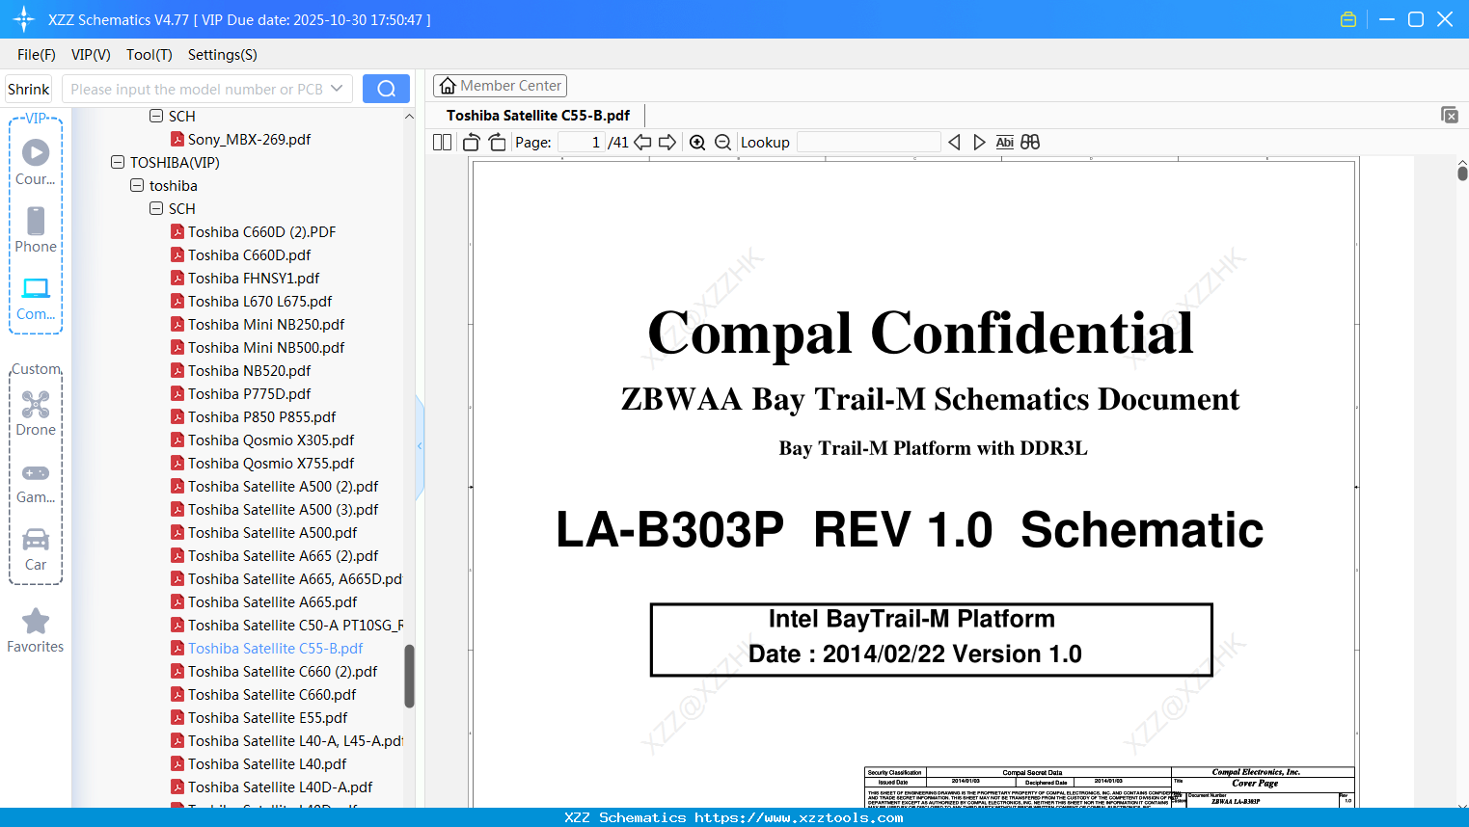Open Toshiba Satellite E55.pdf
This screenshot has height=827, width=1469.
(x=267, y=717)
